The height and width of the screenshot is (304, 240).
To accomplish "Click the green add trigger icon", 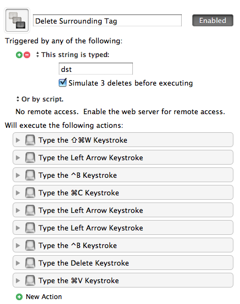I will pyautogui.click(x=19, y=55).
